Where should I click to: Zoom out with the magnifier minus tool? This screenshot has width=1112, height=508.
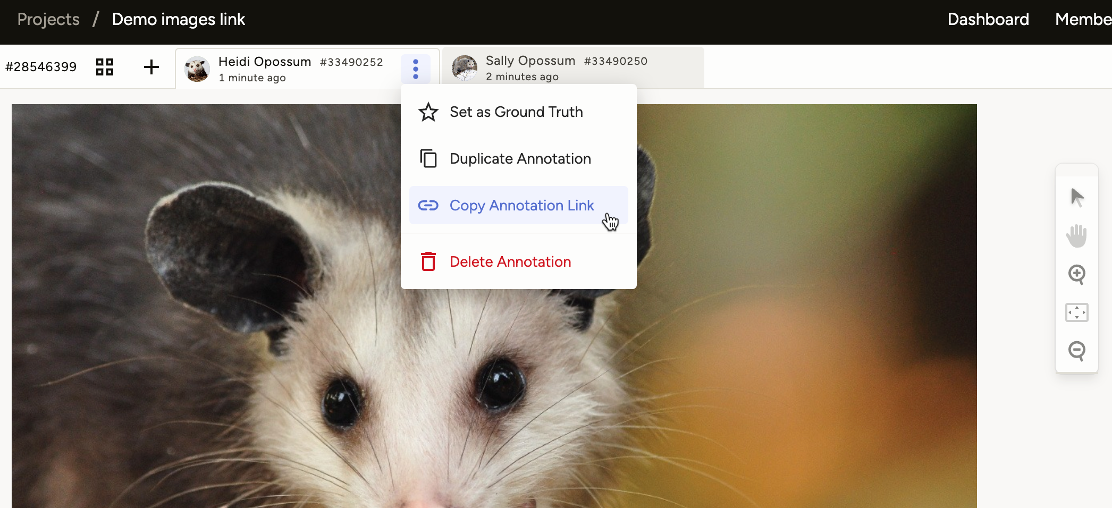pyautogui.click(x=1076, y=351)
